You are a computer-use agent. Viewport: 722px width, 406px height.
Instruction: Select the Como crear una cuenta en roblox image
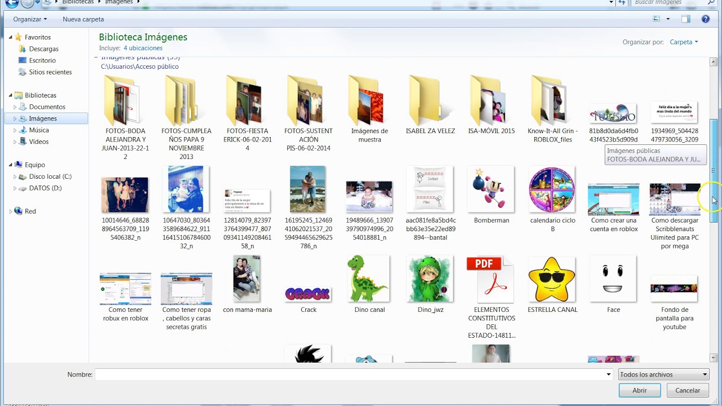point(614,208)
